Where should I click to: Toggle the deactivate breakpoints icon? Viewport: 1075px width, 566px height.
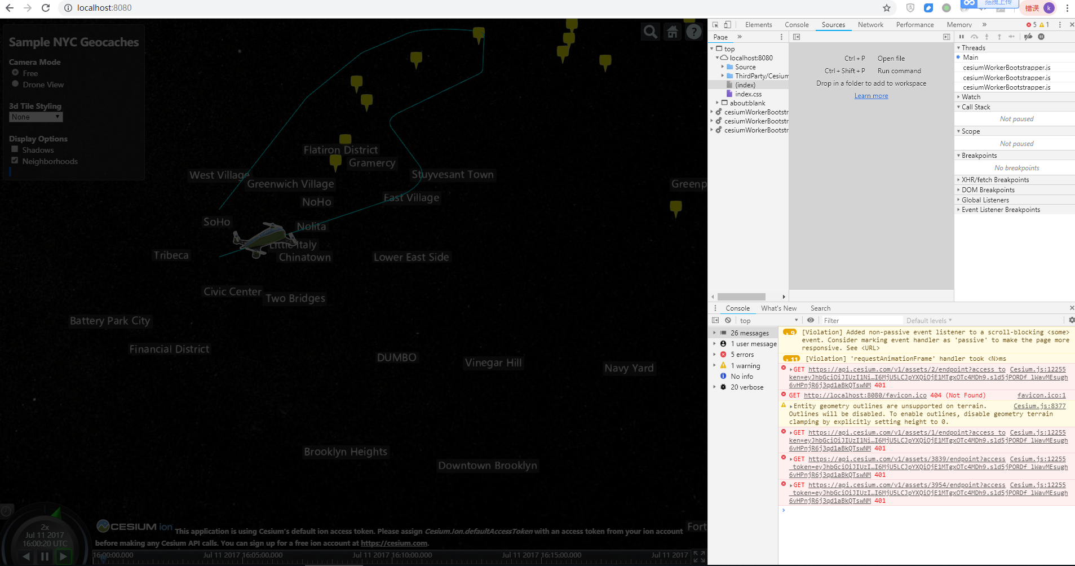pos(1028,37)
